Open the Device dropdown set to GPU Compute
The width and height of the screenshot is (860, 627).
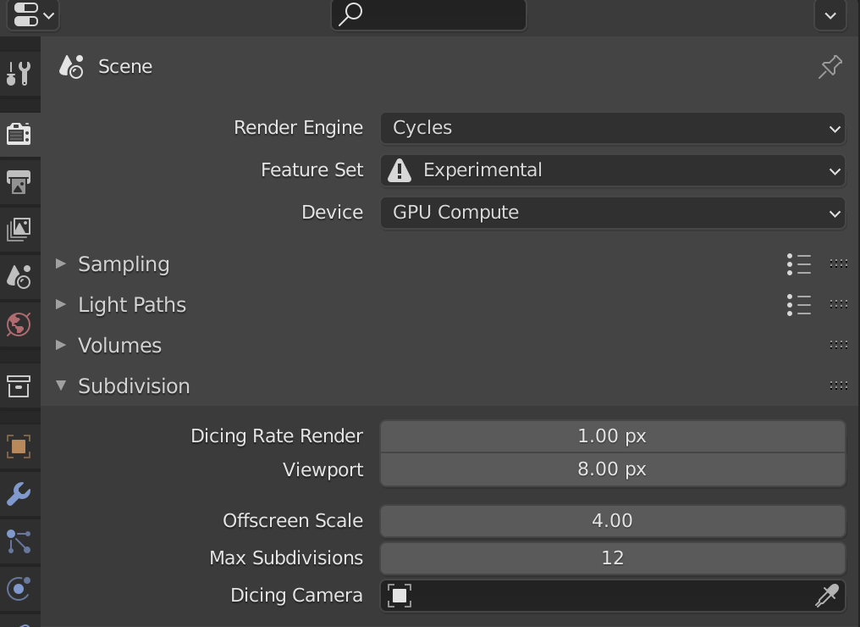point(612,213)
